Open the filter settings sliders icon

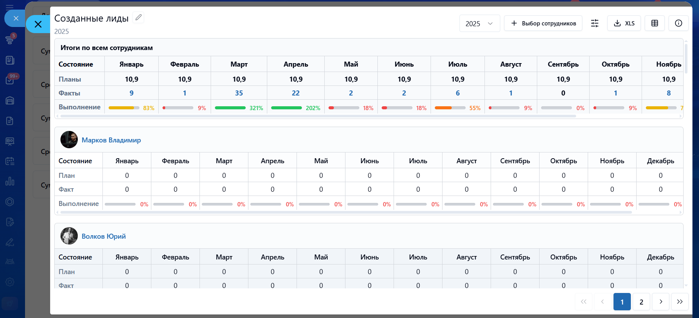(595, 23)
